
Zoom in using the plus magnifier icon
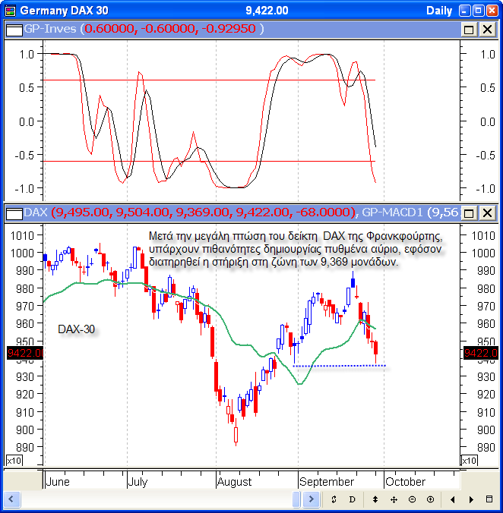pos(430,499)
